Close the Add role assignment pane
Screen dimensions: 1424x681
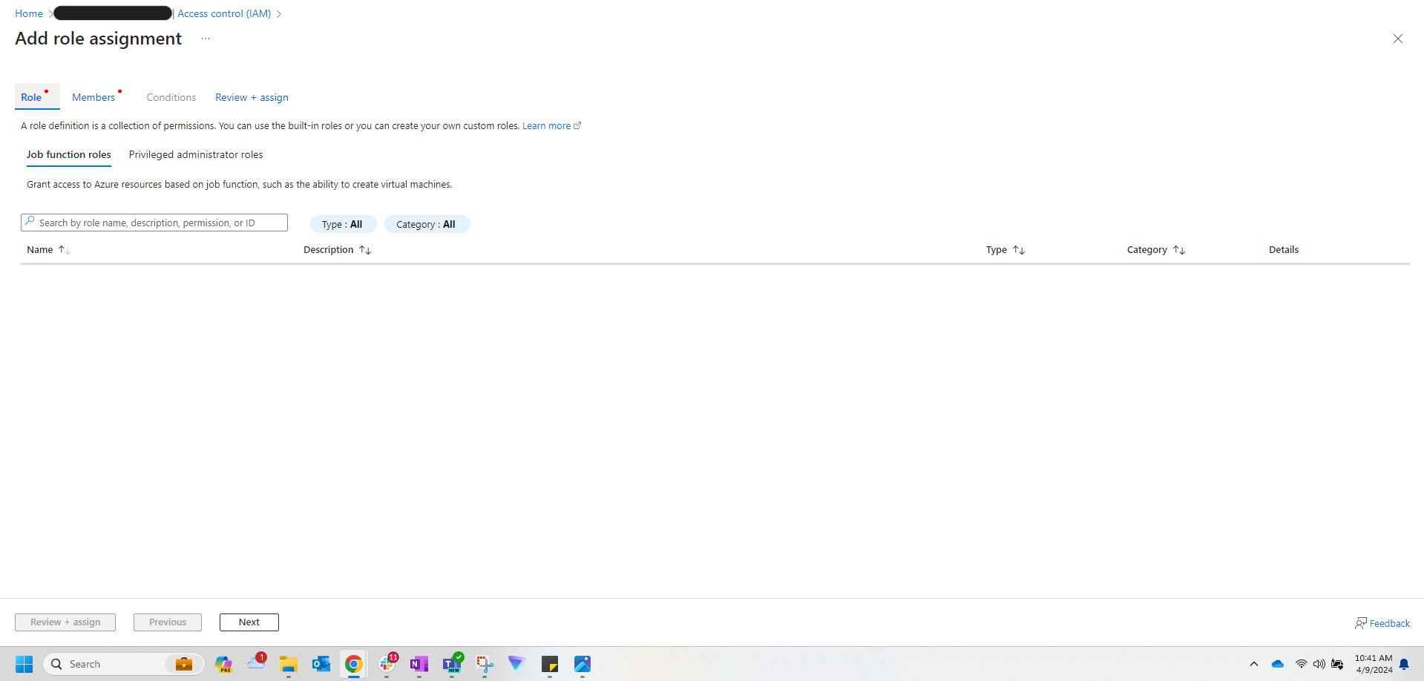(1397, 39)
